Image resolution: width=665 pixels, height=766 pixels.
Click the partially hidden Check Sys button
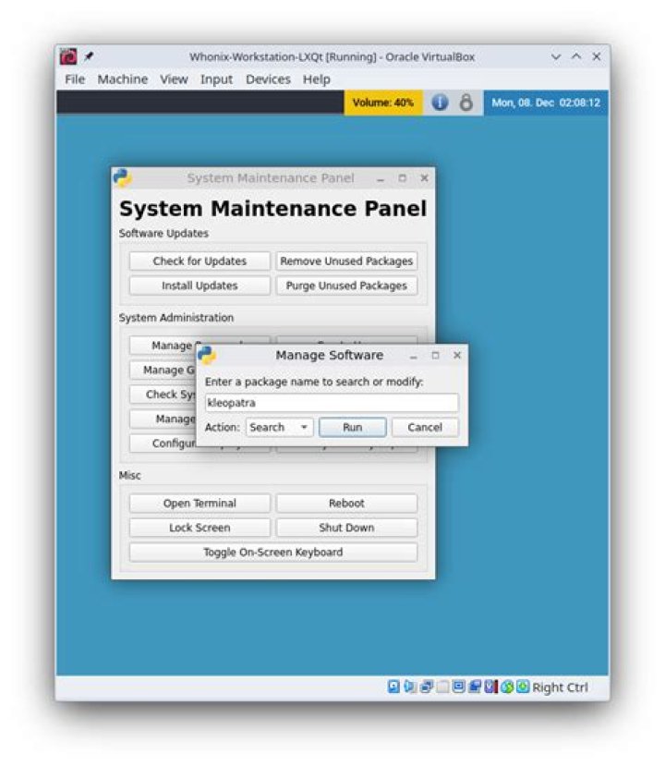163,395
